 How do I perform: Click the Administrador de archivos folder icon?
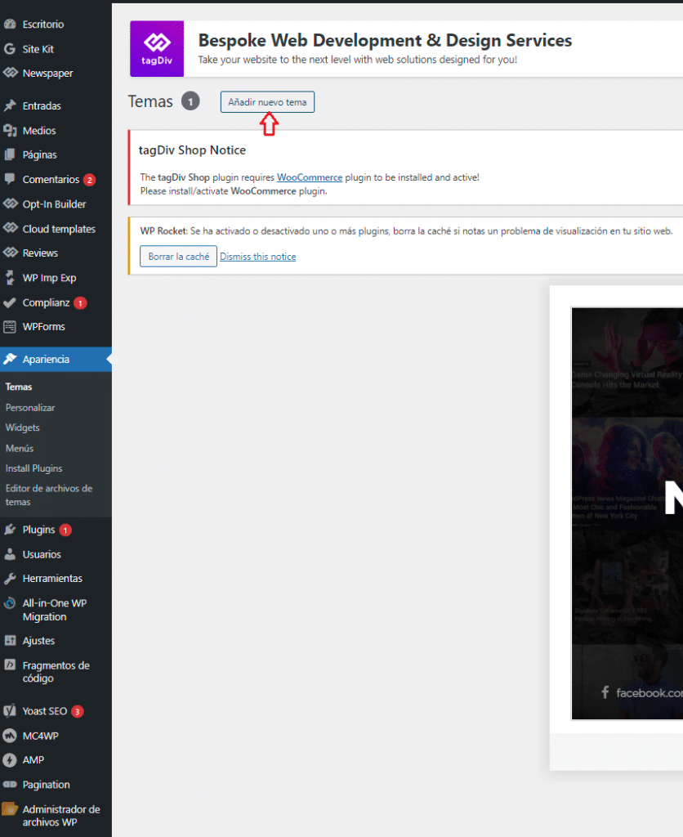10,809
